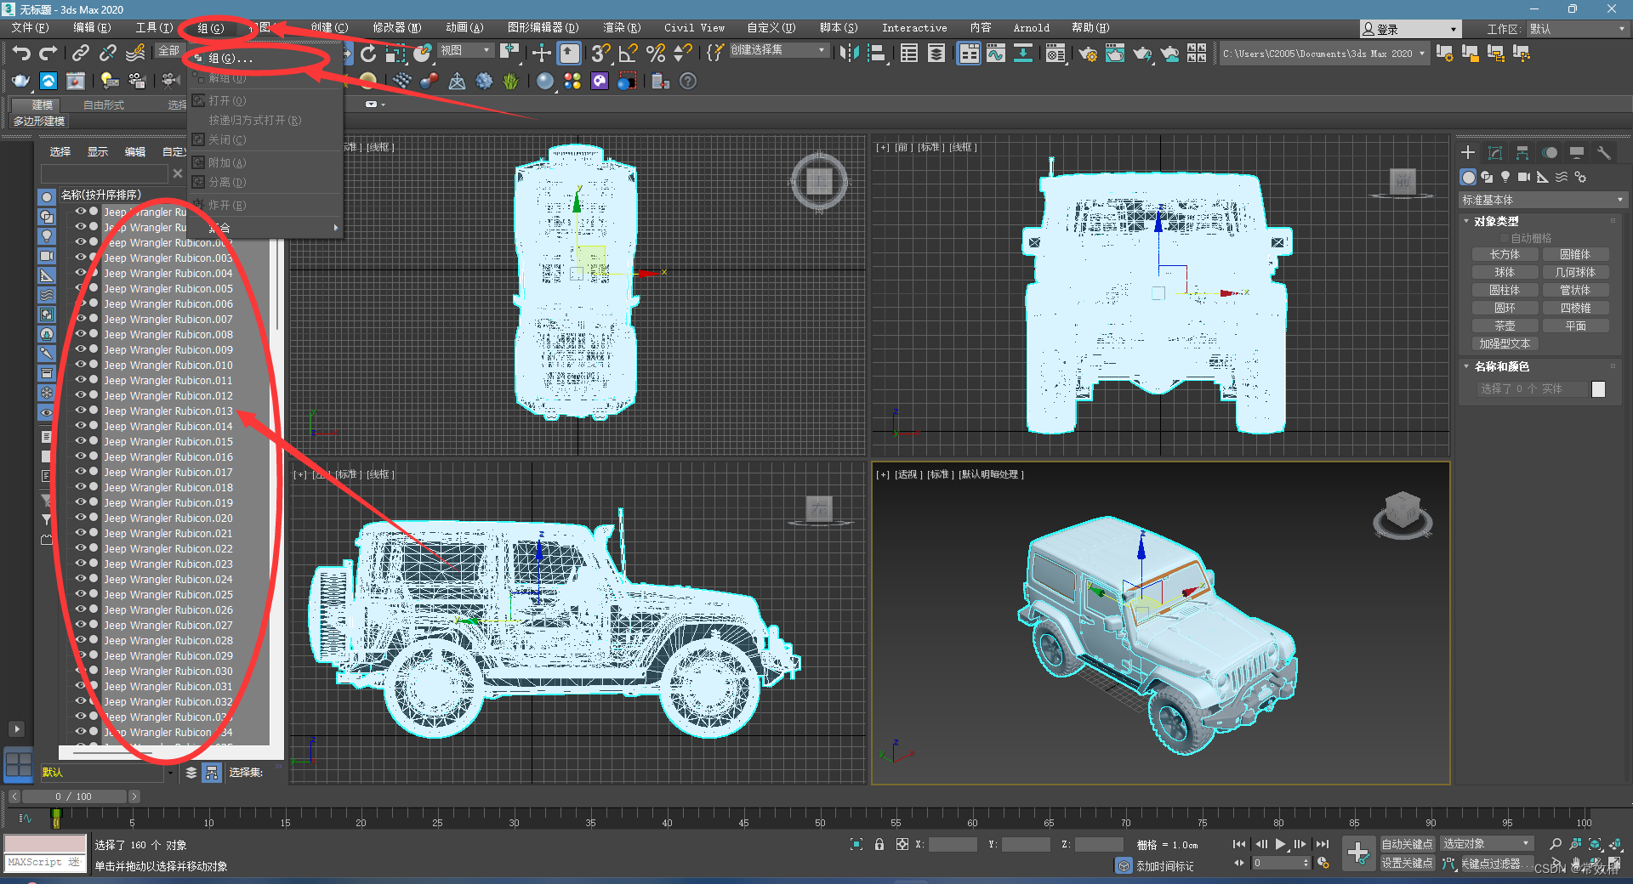Open the Render Setup teapot-gear icon
Viewport: 1633px width, 884px height.
pos(1088,54)
